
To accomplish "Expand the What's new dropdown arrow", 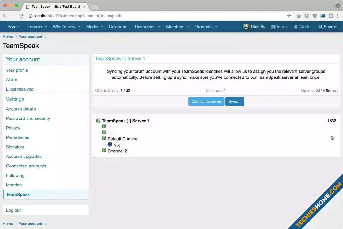I will (x=79, y=27).
